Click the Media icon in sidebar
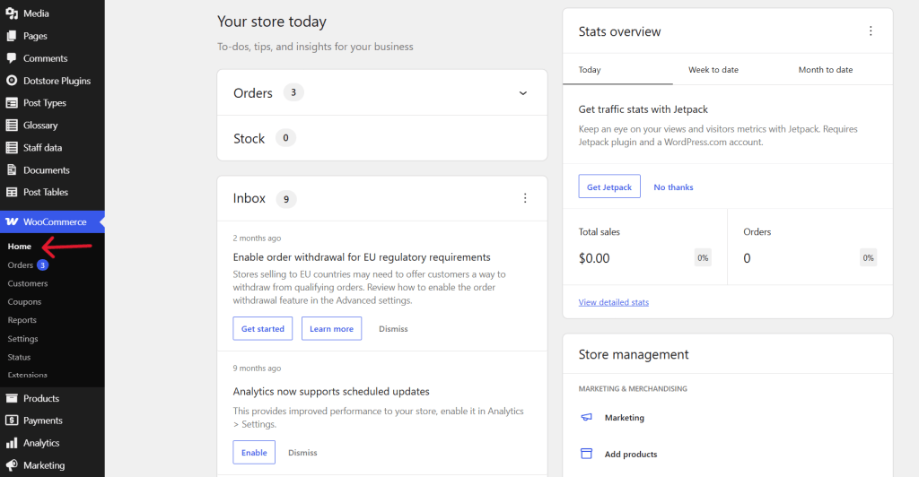919x477 pixels. click(x=12, y=13)
